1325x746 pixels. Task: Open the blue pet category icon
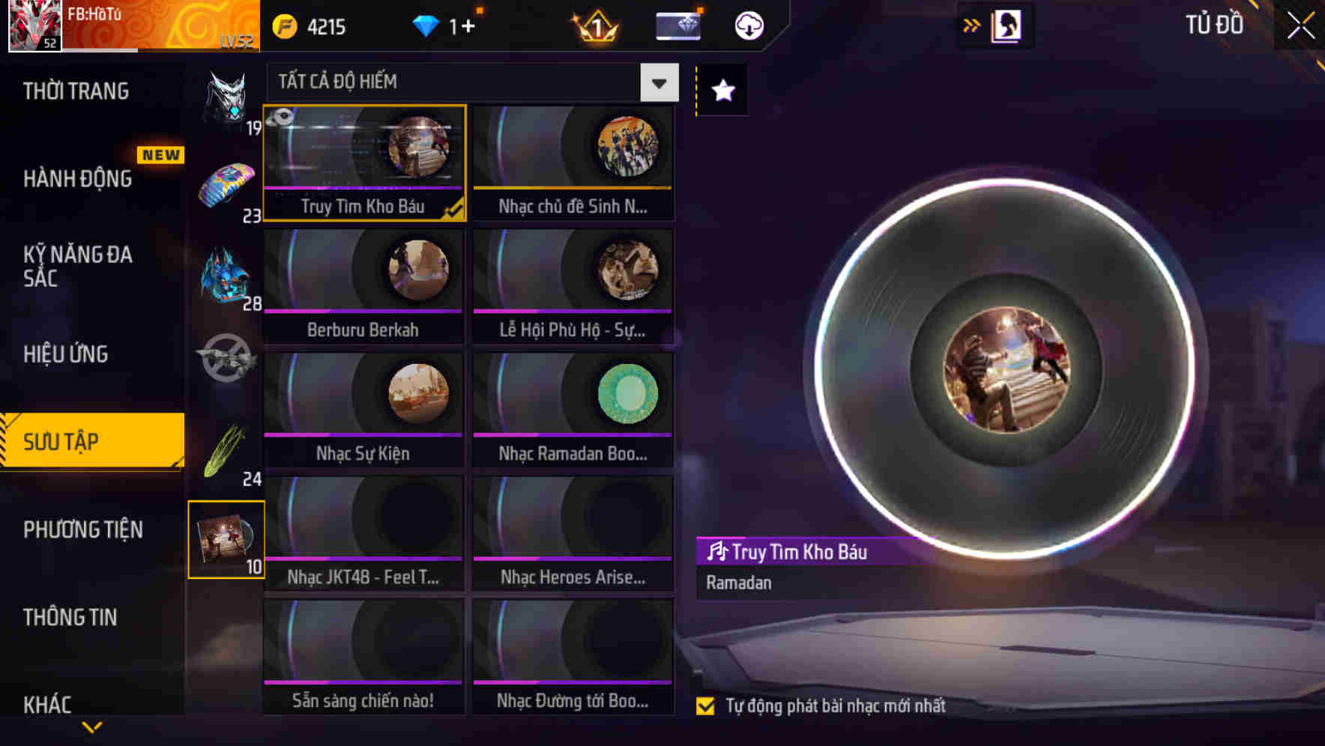(x=227, y=276)
